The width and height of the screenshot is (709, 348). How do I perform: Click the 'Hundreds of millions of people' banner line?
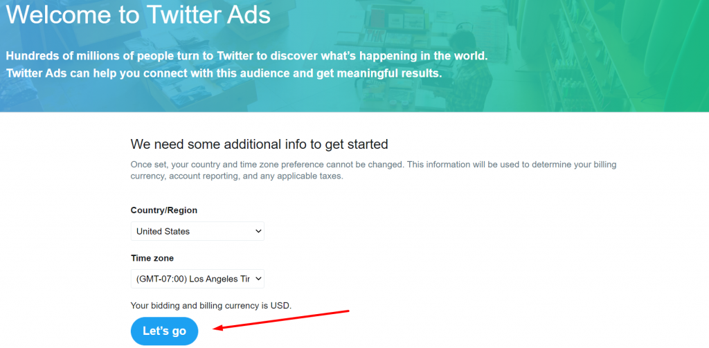tap(247, 57)
